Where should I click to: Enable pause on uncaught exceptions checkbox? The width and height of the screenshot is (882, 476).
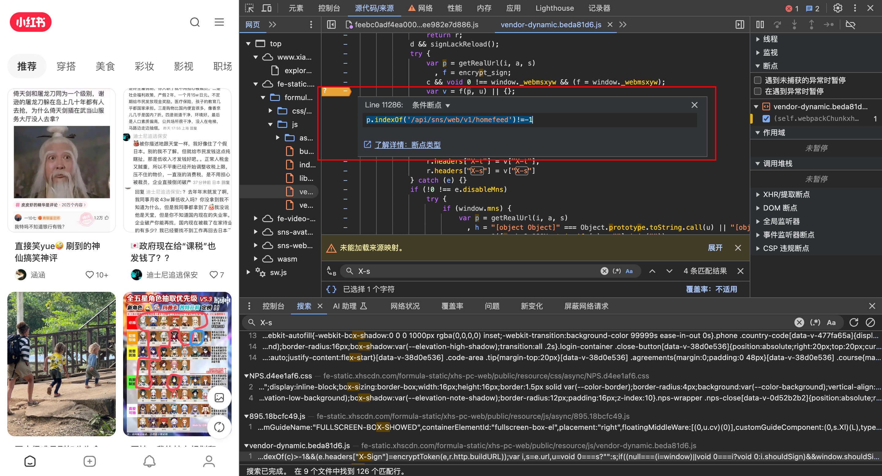(x=758, y=80)
